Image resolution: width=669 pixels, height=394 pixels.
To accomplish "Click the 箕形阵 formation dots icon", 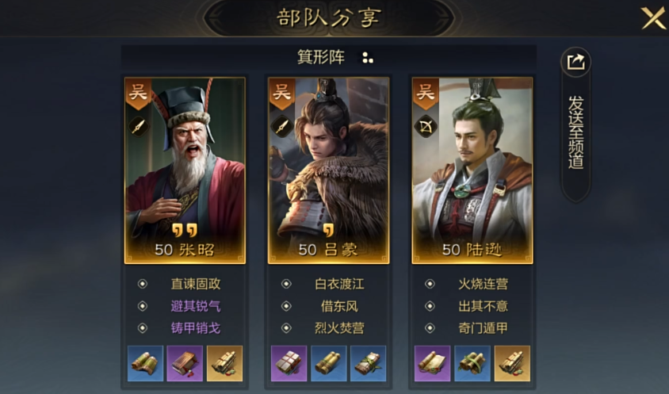I will (367, 58).
